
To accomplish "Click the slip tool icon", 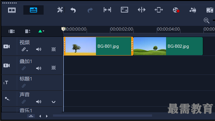I will [x=107, y=10].
